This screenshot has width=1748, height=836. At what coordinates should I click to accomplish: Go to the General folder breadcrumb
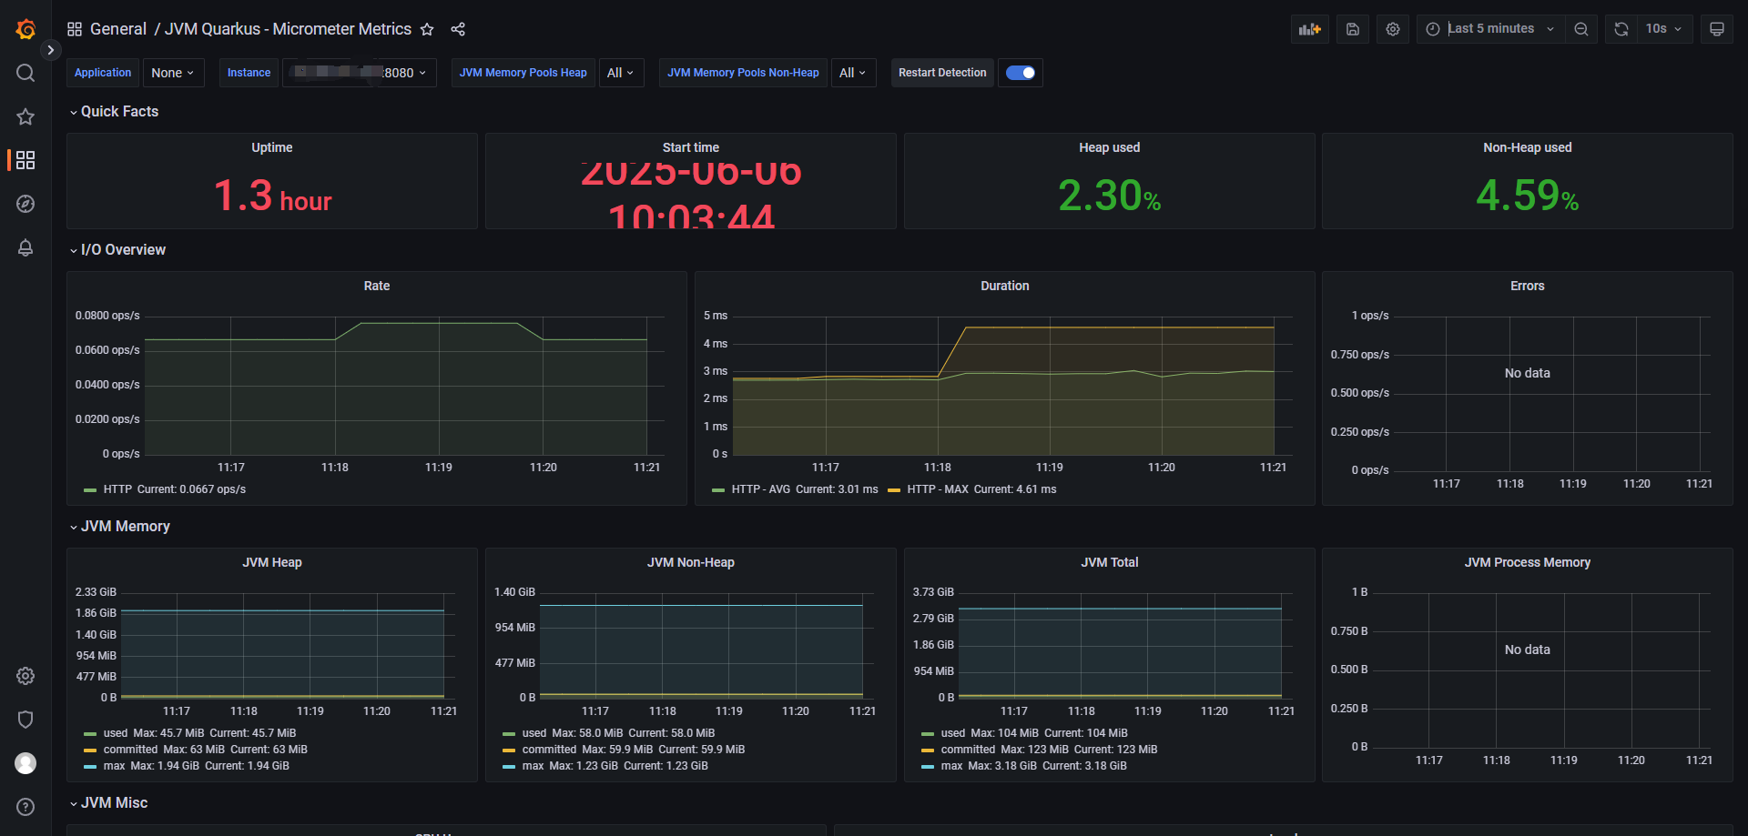pyautogui.click(x=118, y=29)
